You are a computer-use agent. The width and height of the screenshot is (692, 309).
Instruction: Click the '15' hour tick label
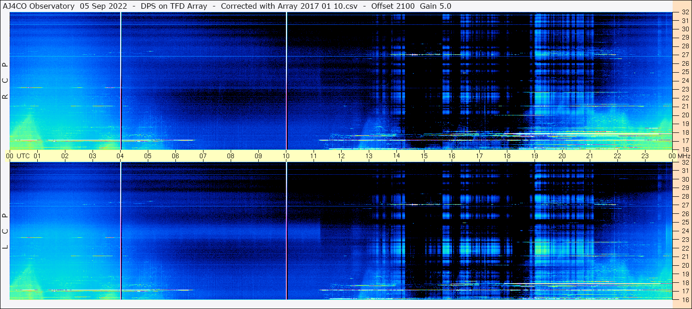point(424,156)
